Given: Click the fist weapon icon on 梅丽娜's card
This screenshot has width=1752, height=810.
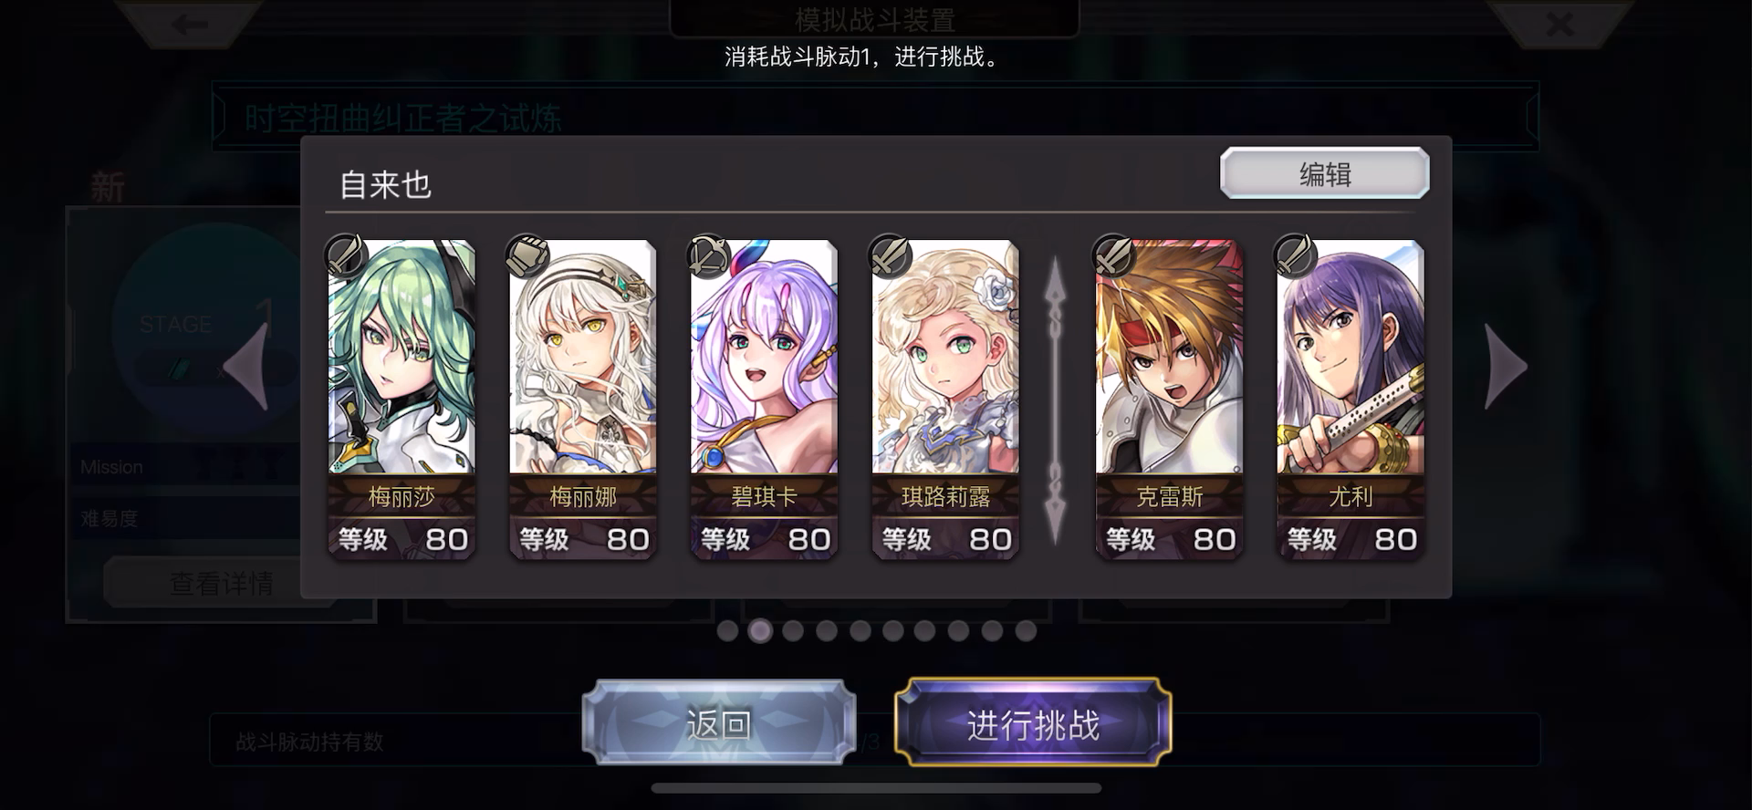Looking at the screenshot, I should click(527, 254).
